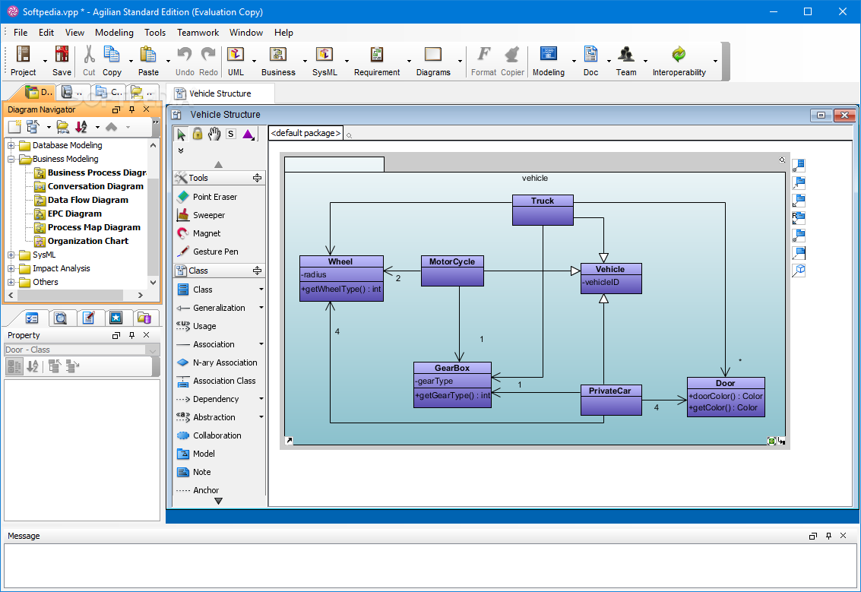Select the Sweeper tool
This screenshot has width=861, height=592.
point(209,215)
